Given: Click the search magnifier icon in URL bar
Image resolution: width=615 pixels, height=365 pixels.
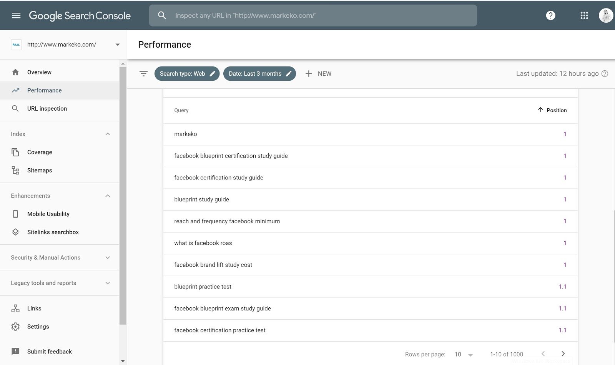Looking at the screenshot, I should coord(162,15).
